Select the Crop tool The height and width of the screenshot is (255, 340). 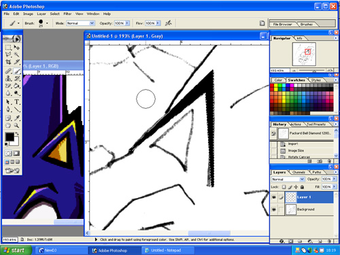(8, 62)
